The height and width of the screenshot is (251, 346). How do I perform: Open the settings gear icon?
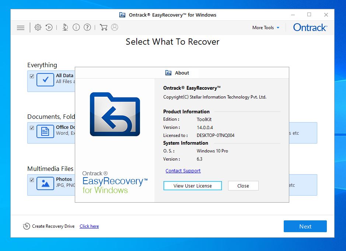pos(38,27)
